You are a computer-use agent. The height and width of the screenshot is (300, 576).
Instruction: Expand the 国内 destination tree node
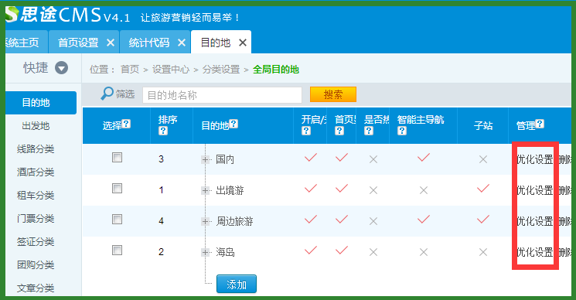[206, 160]
